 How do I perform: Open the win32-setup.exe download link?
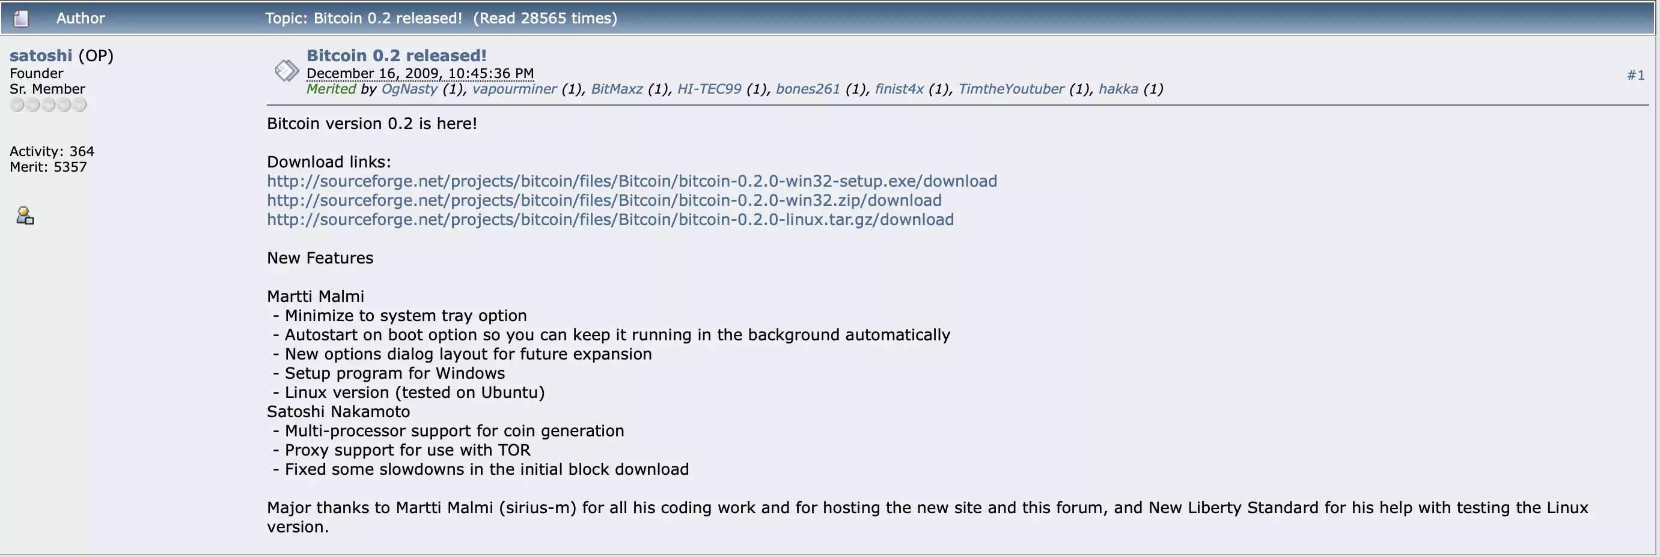632,181
